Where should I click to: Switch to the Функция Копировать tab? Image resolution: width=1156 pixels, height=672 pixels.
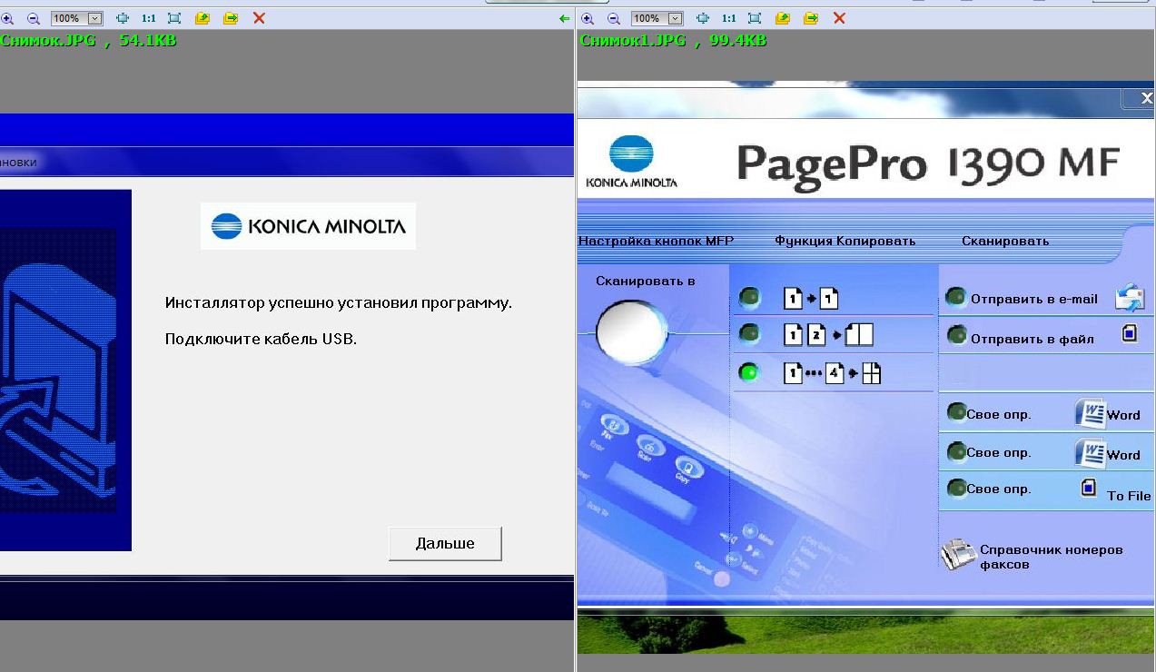(845, 242)
